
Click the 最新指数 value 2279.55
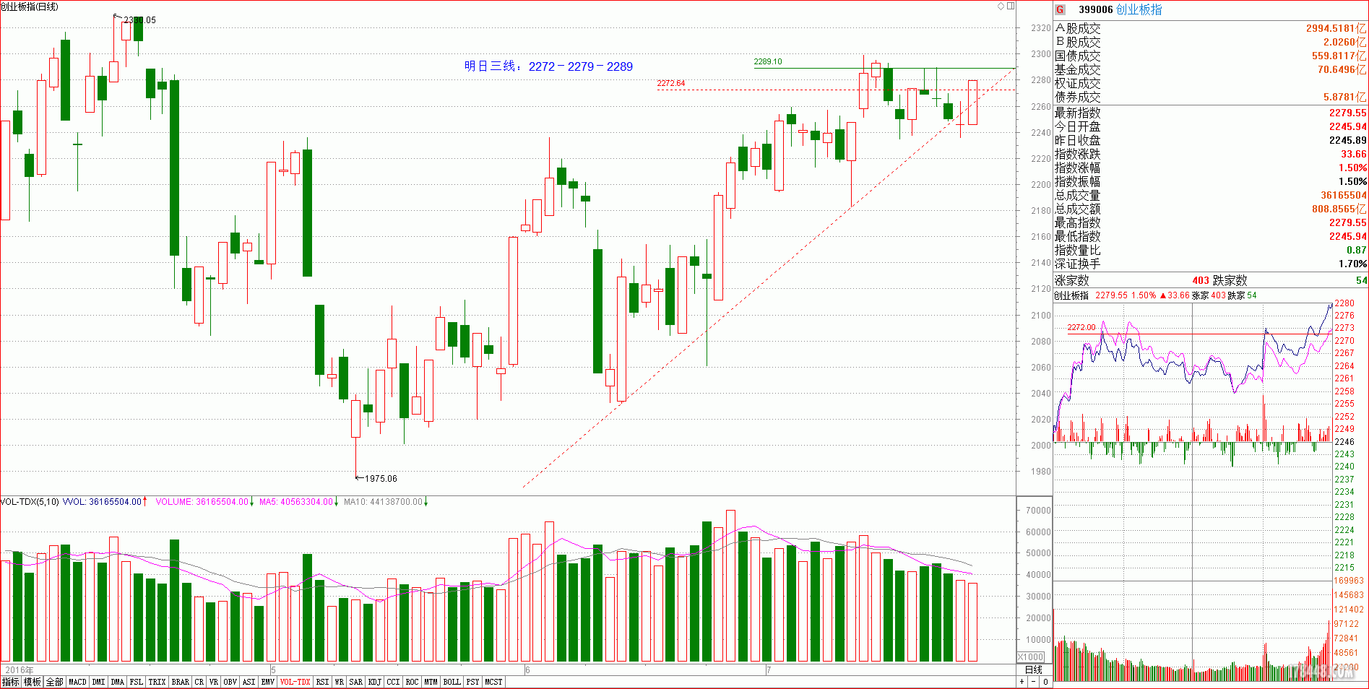1347,113
